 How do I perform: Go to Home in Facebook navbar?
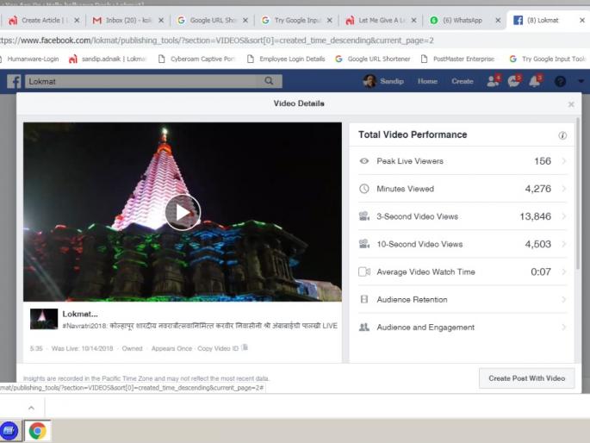click(x=427, y=81)
